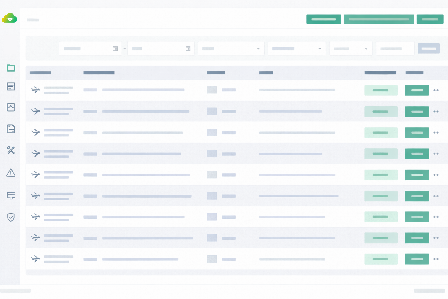The width and height of the screenshot is (448, 299).
Task: Click the cloud drone logo
Action: point(10,18)
